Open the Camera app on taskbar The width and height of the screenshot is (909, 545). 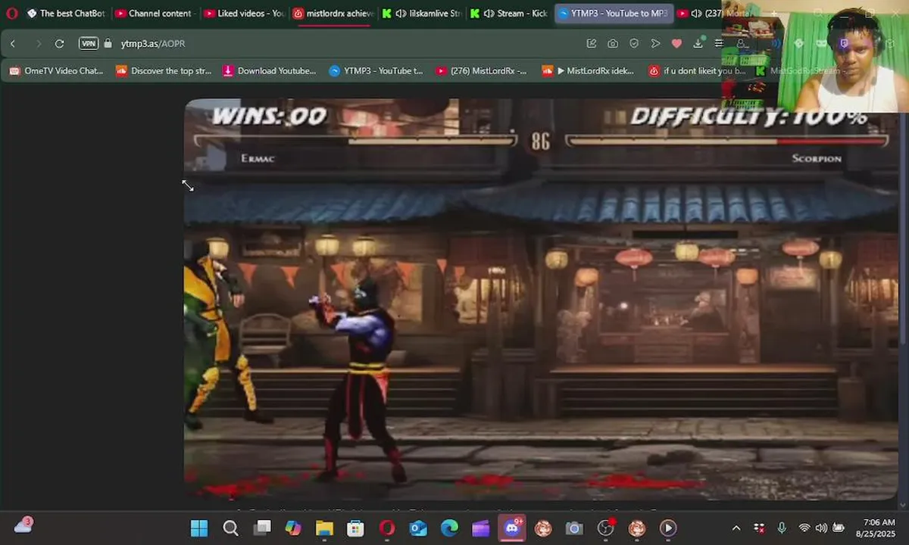click(x=574, y=528)
